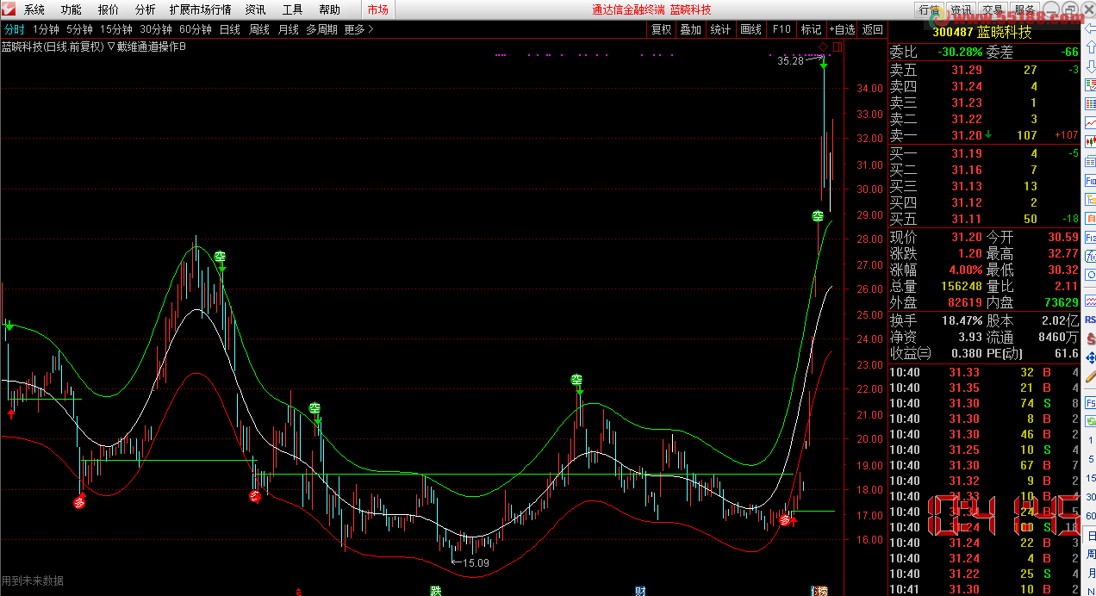Click the small square icon at chart top-right

tap(838, 47)
